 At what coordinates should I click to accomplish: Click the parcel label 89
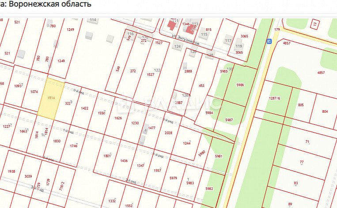(x=290, y=204)
